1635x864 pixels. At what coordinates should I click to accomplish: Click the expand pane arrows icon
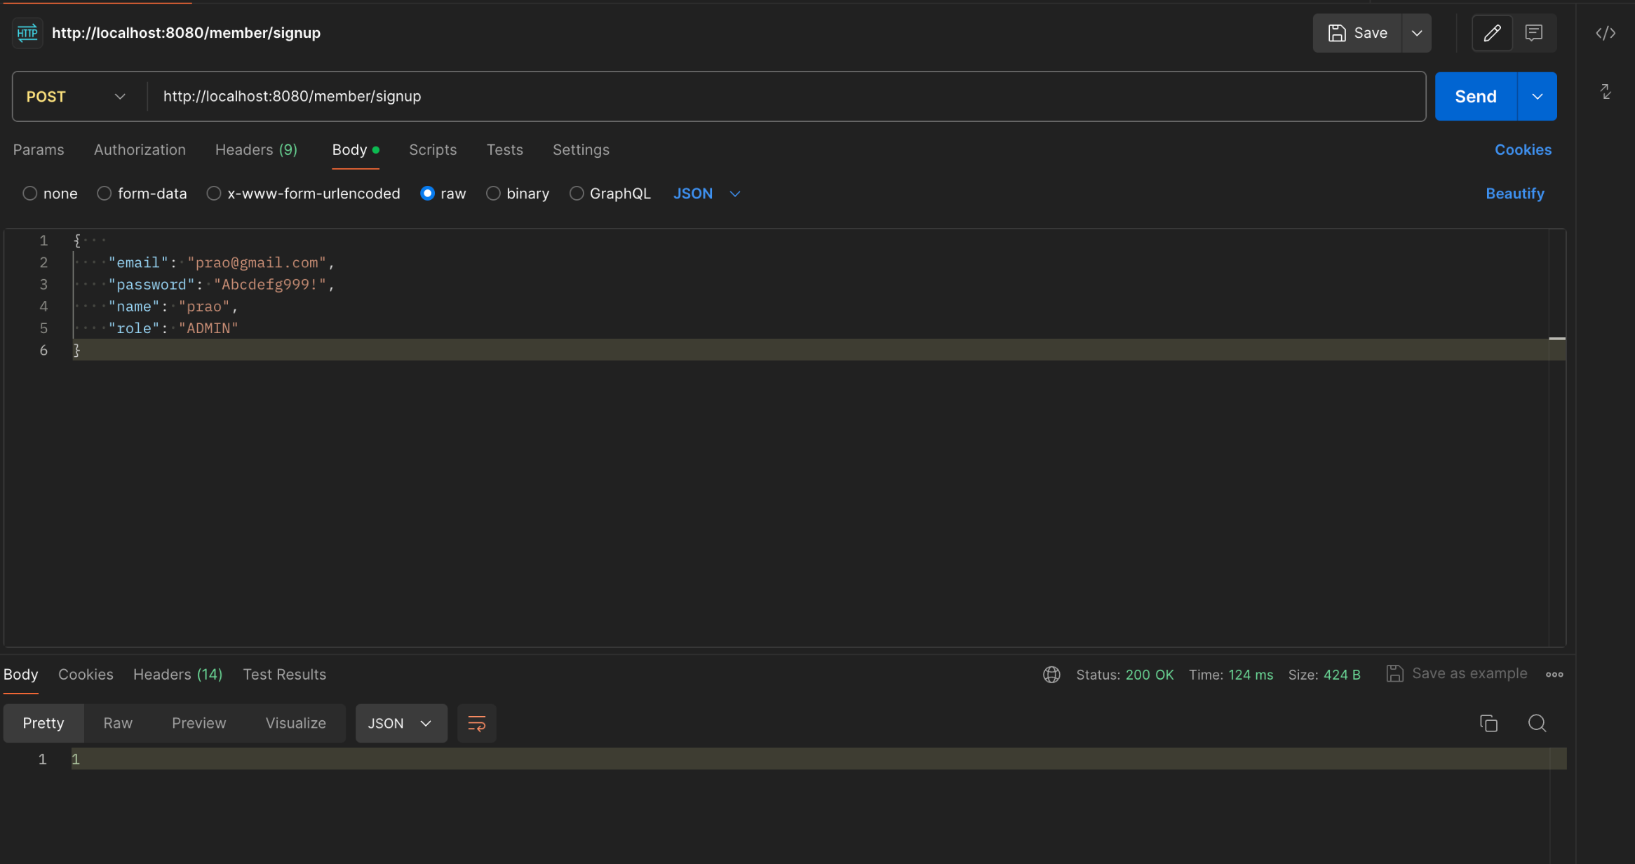coord(1605,92)
